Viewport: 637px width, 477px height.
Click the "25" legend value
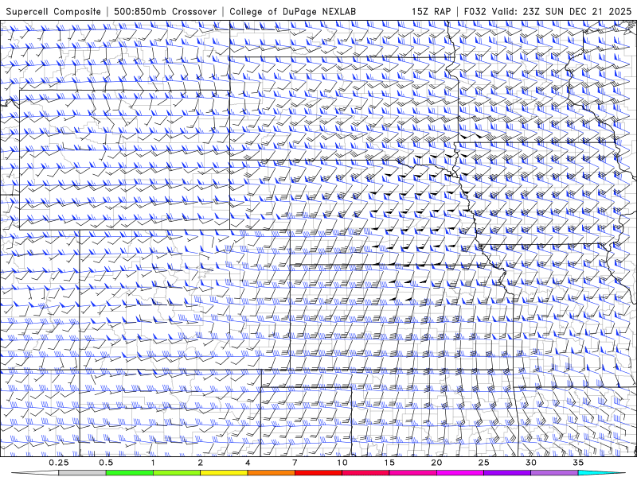point(484,463)
